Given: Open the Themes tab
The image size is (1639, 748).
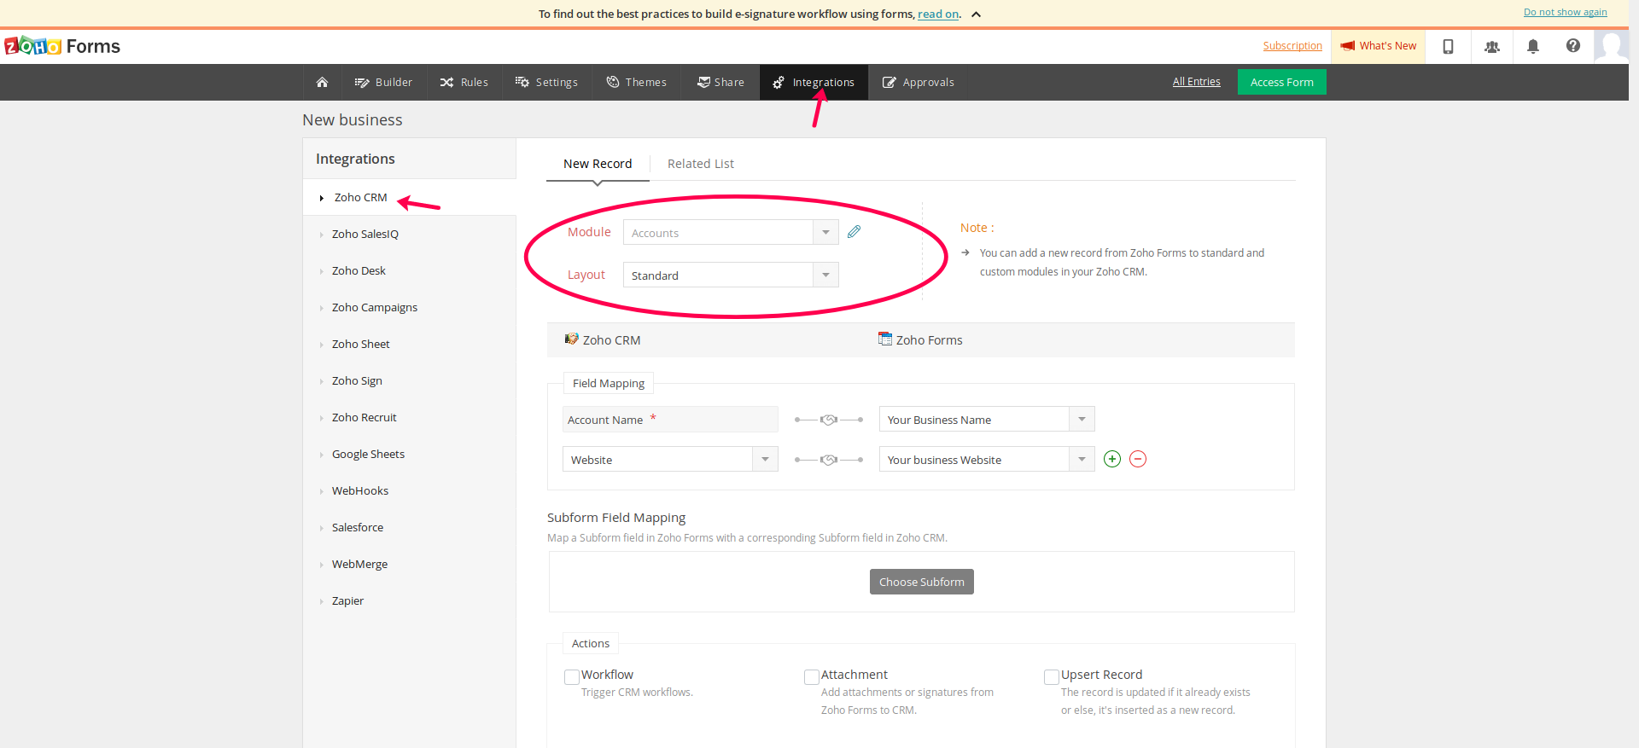Looking at the screenshot, I should click(x=637, y=83).
